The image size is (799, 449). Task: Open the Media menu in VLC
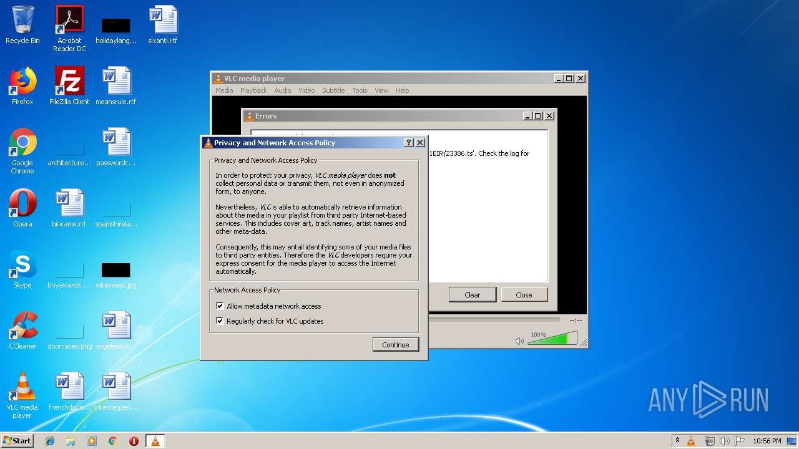point(224,90)
